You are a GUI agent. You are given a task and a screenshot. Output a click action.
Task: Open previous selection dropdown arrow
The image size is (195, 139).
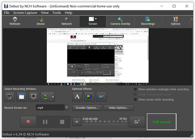[53, 97]
